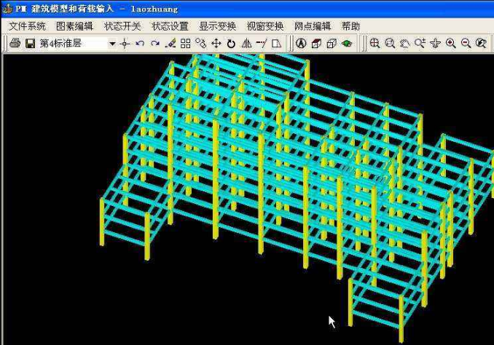Select the eraser delete tool
Viewport: 494px width, 345px height.
[170, 43]
